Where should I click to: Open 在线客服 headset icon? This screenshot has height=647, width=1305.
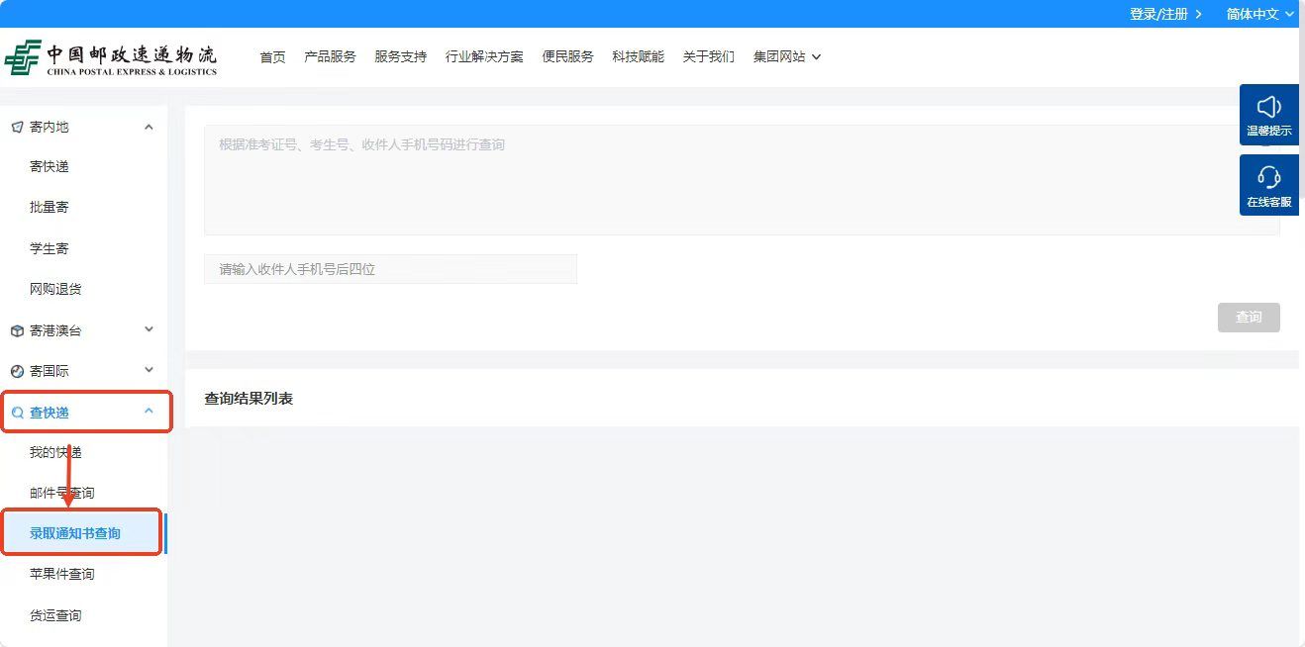1269,185
